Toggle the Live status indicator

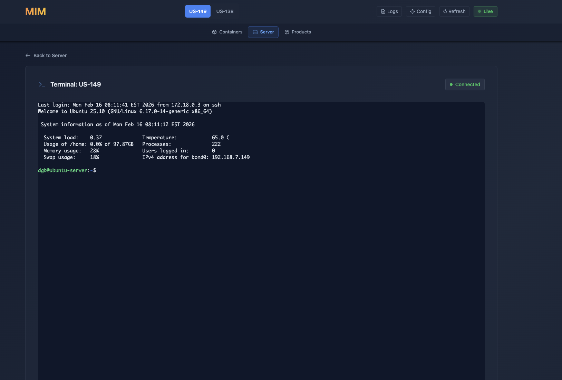click(x=485, y=11)
